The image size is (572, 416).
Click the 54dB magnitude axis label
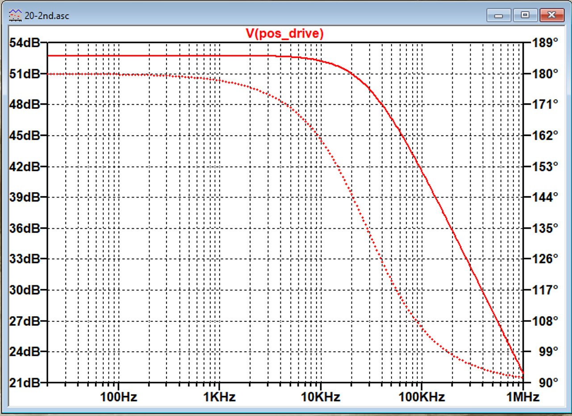pyautogui.click(x=24, y=43)
